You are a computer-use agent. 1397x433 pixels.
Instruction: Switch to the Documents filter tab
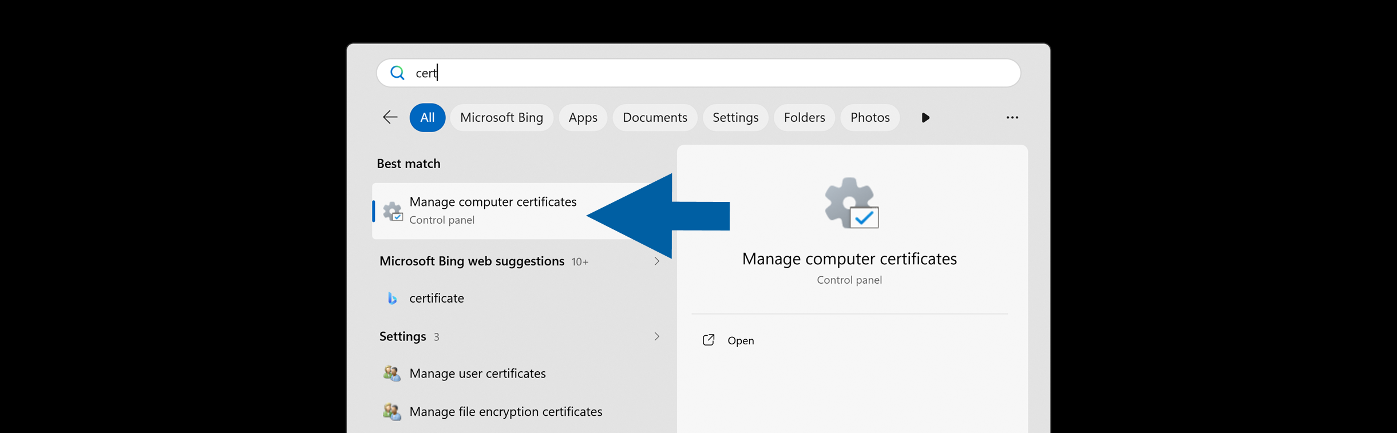[655, 117]
